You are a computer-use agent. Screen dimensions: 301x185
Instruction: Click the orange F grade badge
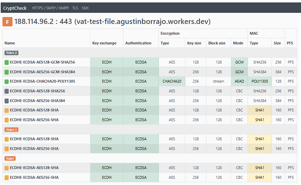[x=7, y=22]
